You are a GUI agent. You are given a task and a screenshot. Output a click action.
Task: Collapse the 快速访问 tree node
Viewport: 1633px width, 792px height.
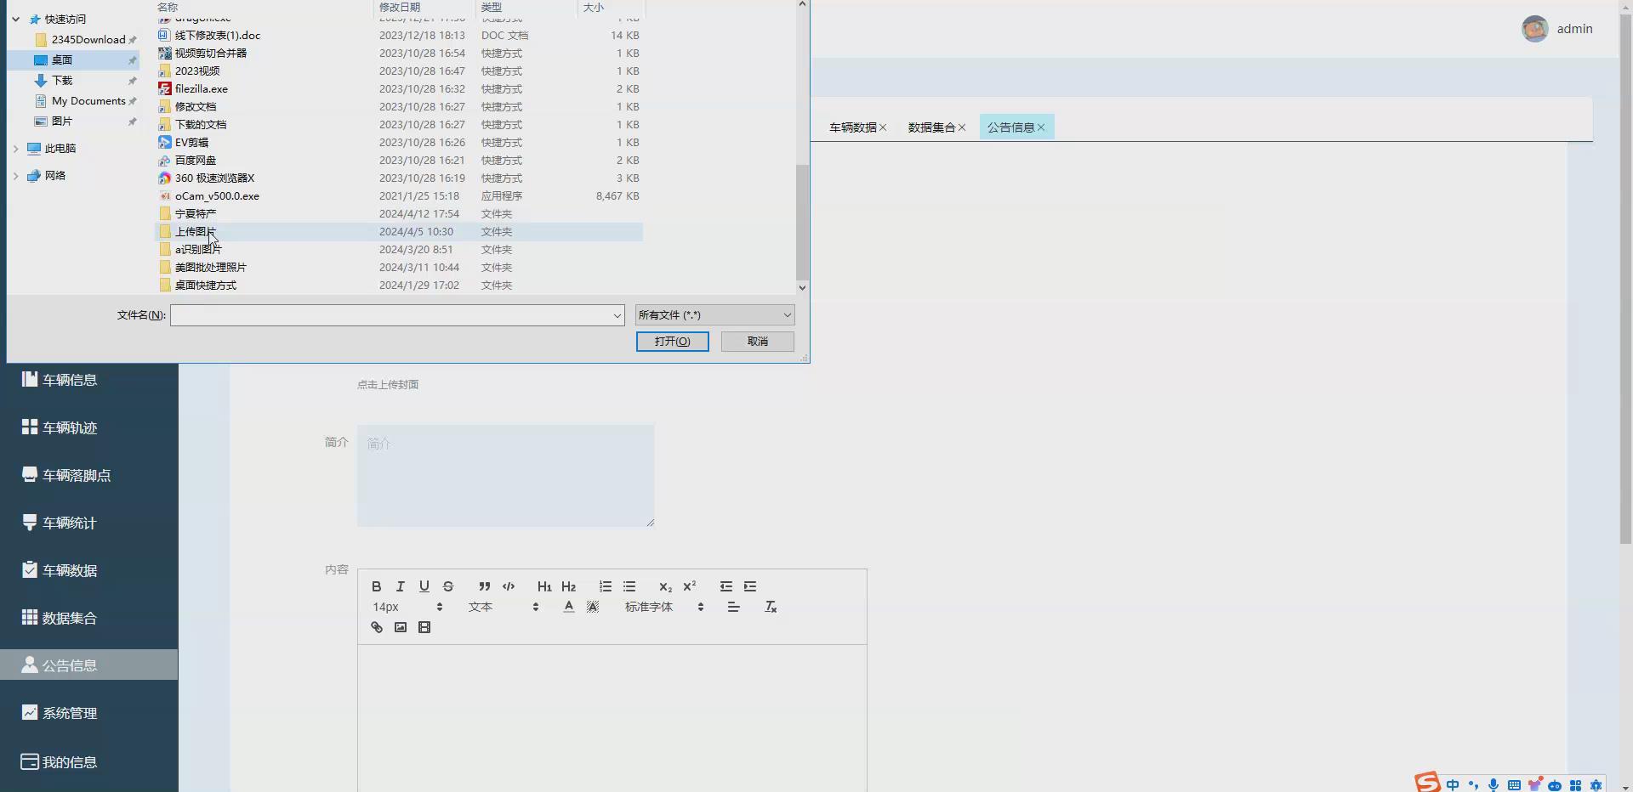(15, 19)
